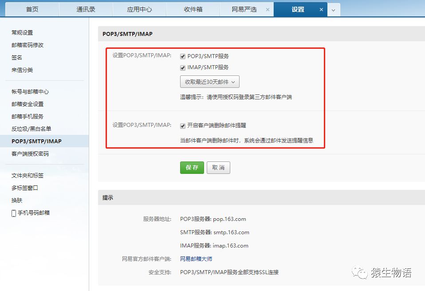Click the 当邮件客户端删除邮件时 description text

(x=246, y=140)
